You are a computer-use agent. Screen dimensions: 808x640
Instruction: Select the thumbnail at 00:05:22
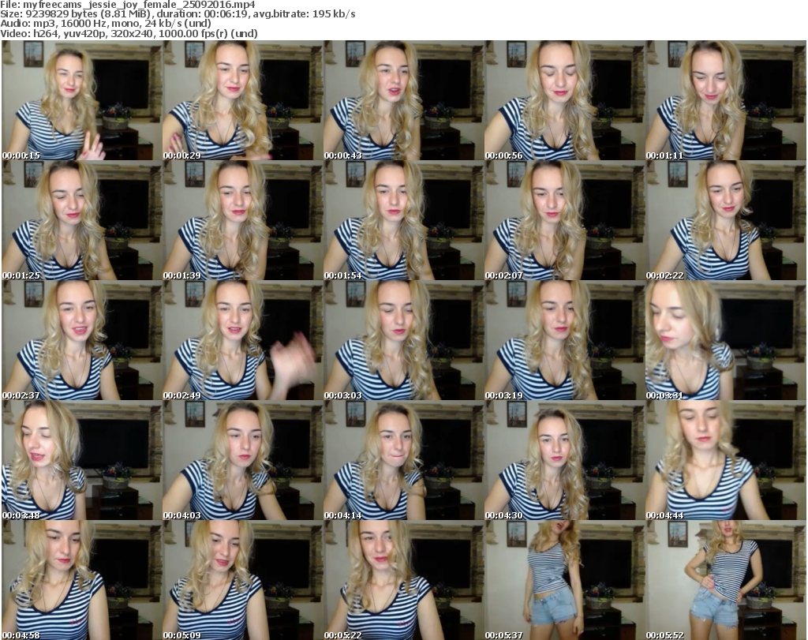403,580
